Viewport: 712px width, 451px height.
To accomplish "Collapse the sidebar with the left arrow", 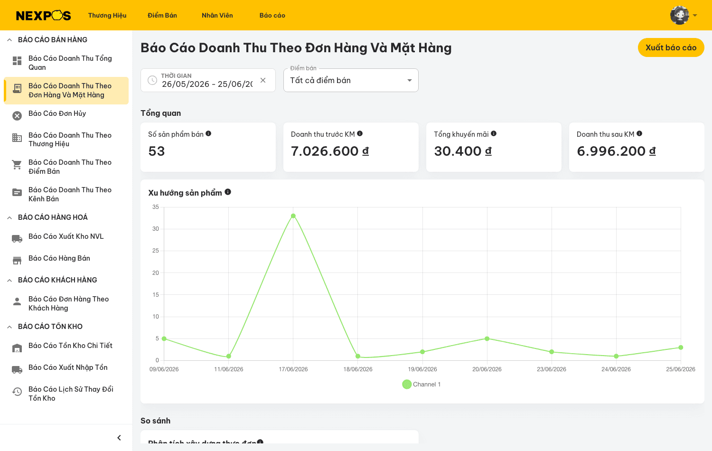I will [x=119, y=438].
